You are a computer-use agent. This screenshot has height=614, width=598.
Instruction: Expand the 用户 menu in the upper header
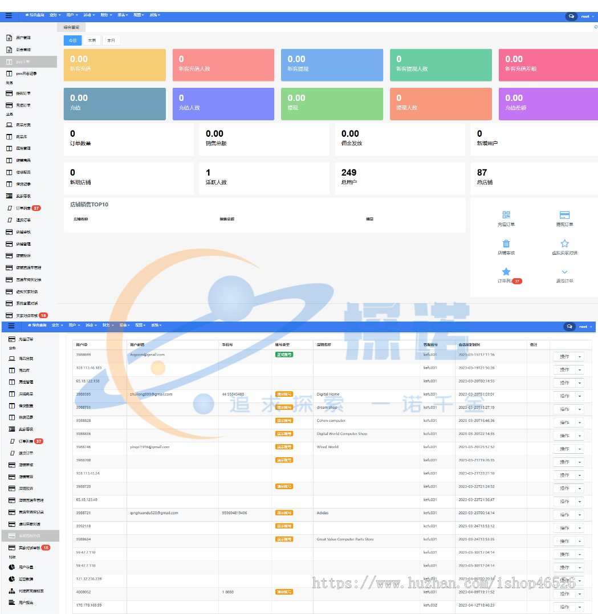[72, 15]
